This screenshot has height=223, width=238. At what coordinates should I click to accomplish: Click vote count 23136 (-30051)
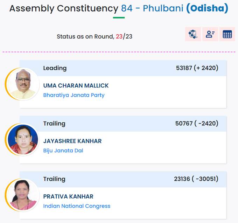click(x=196, y=179)
